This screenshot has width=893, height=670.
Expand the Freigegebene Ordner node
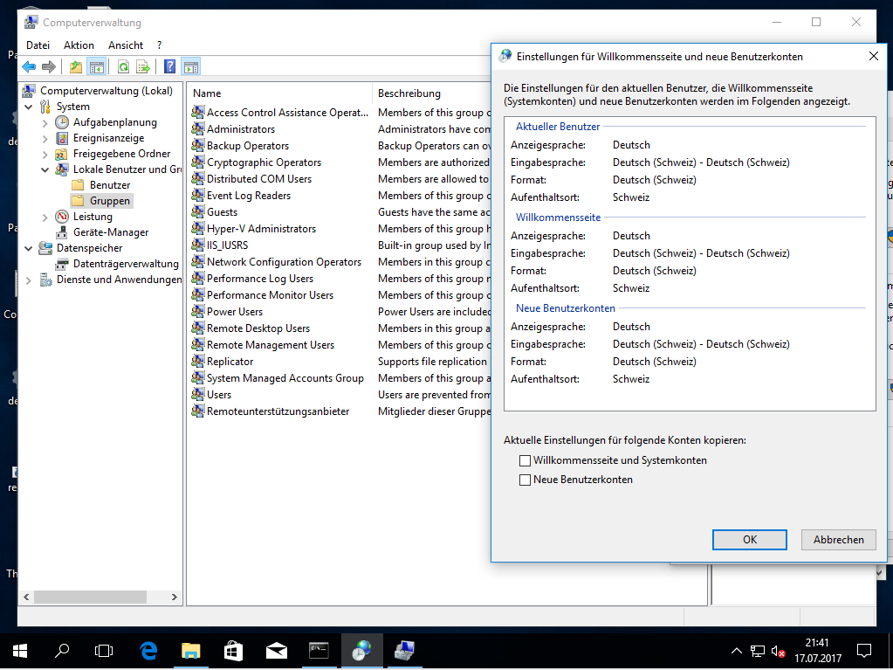[45, 154]
